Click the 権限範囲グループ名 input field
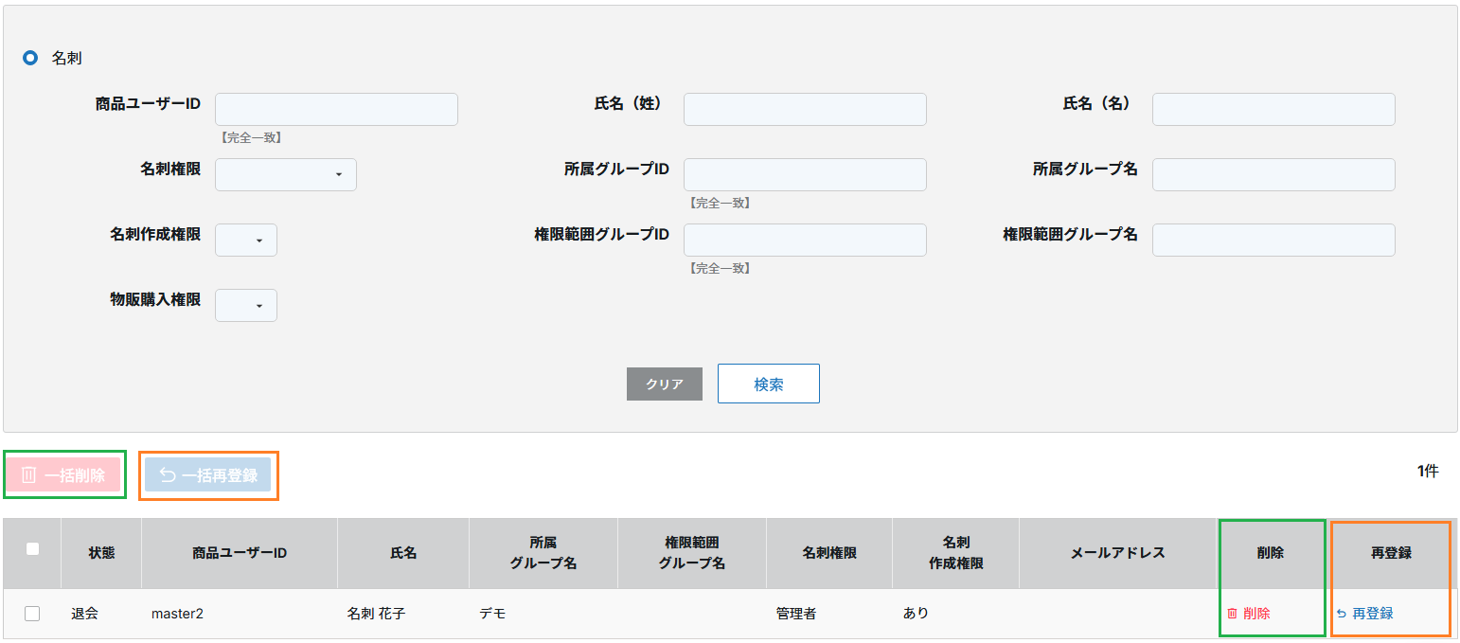 click(1273, 241)
